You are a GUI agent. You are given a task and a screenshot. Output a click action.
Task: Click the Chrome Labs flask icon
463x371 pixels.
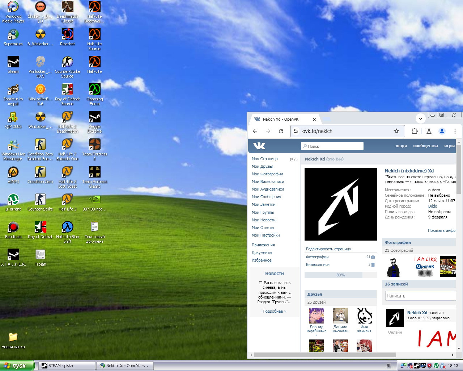pos(429,131)
